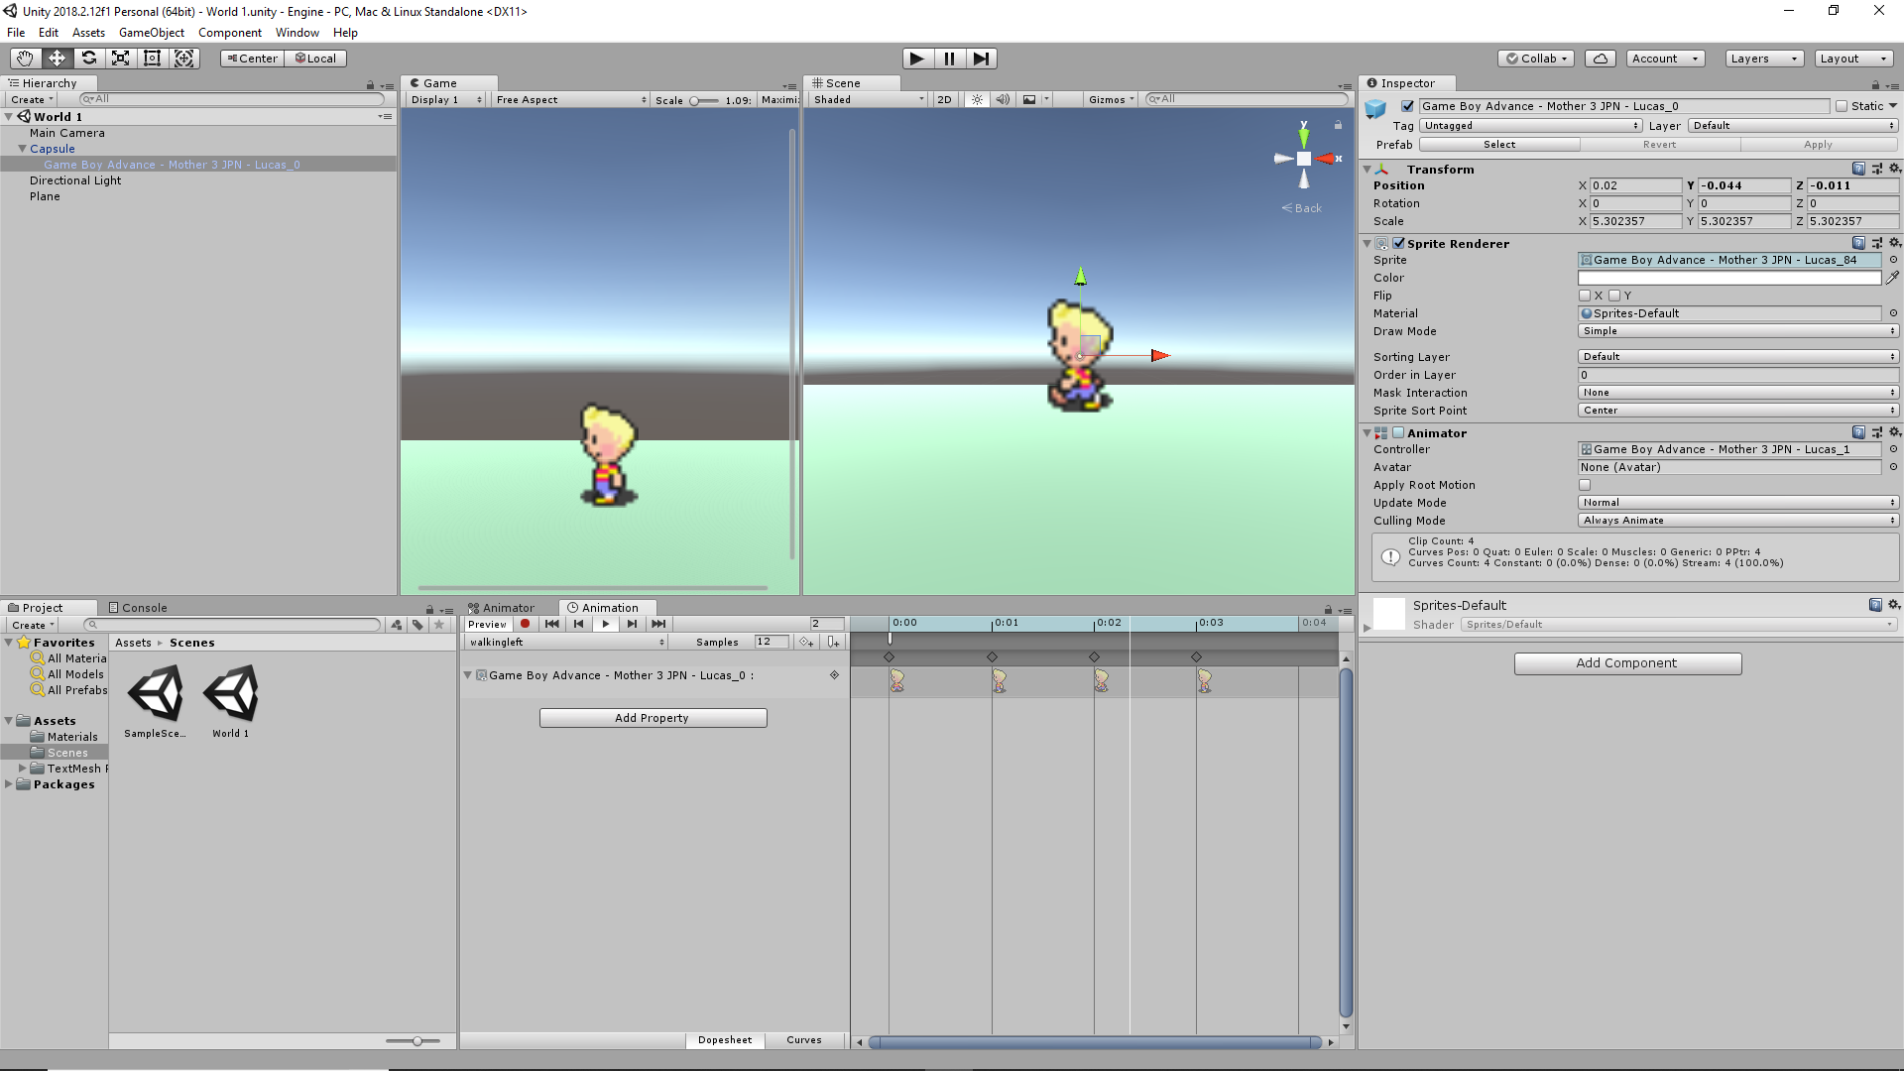The width and height of the screenshot is (1904, 1071).
Task: Click the sprite Color swatch field
Action: click(1728, 278)
